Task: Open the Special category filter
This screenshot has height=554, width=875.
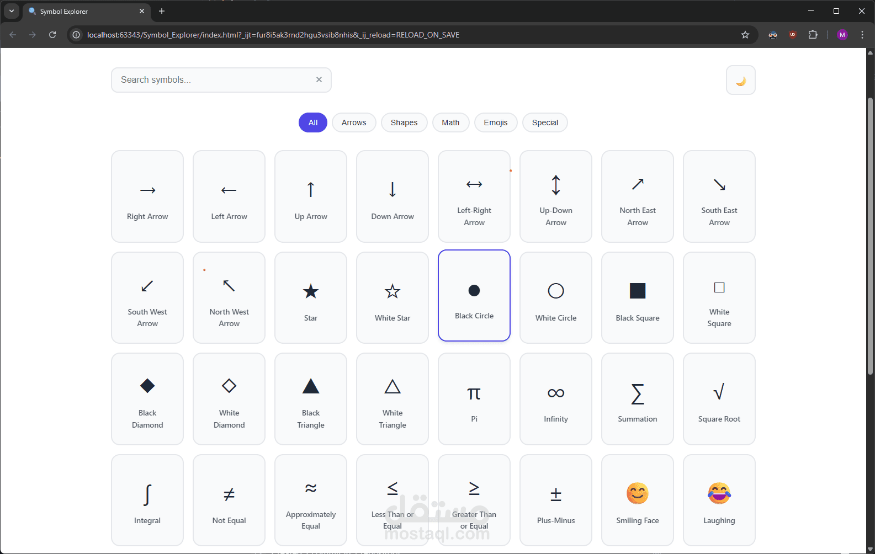Action: coord(545,122)
